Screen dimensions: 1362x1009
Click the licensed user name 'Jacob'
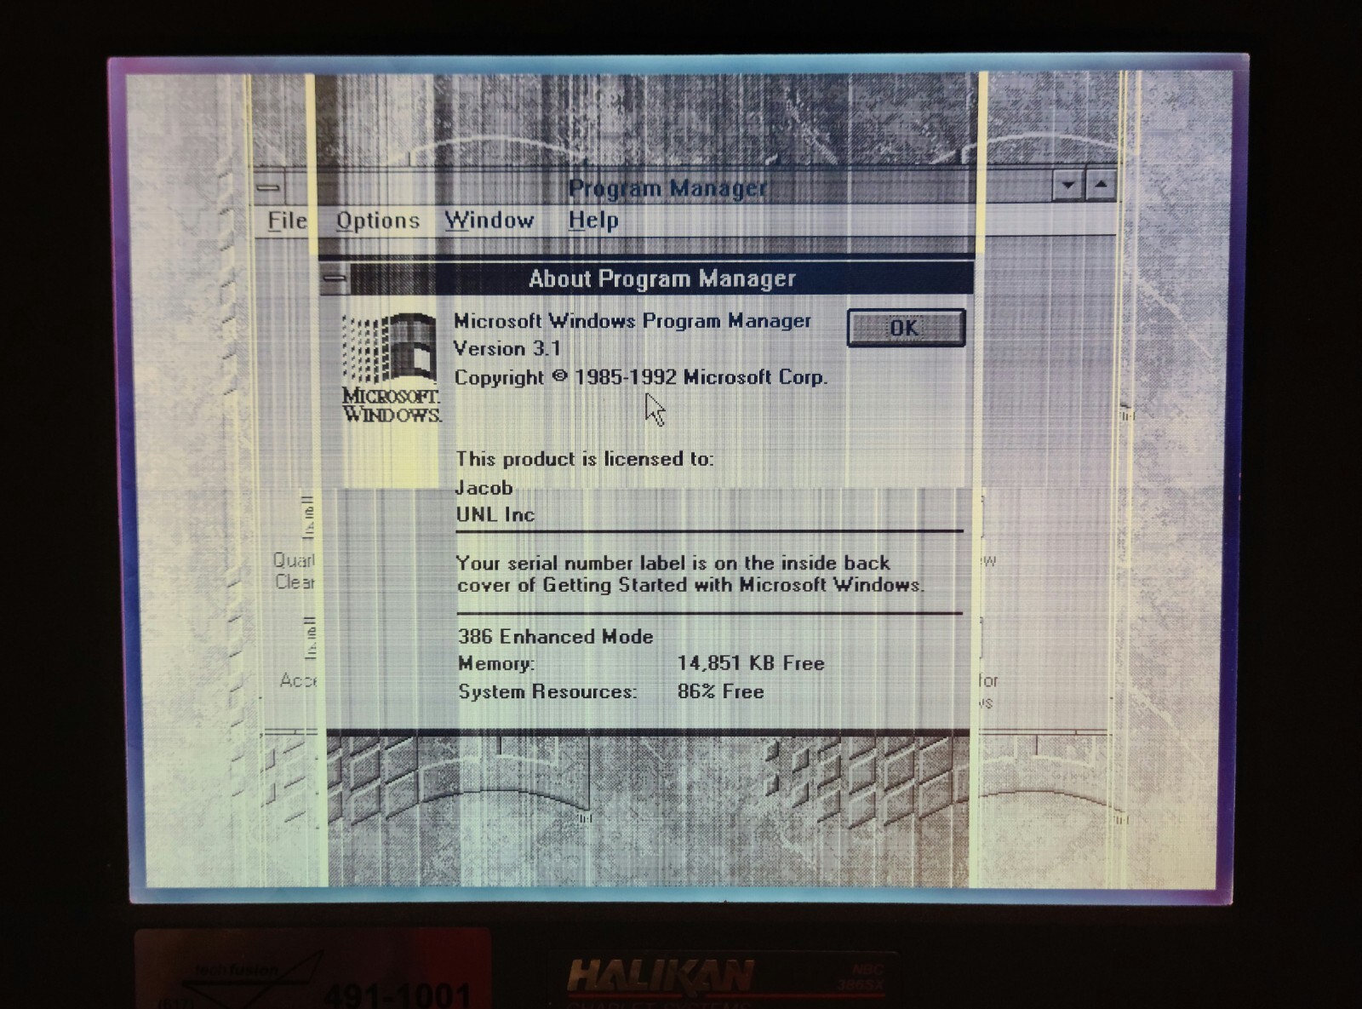coord(484,488)
